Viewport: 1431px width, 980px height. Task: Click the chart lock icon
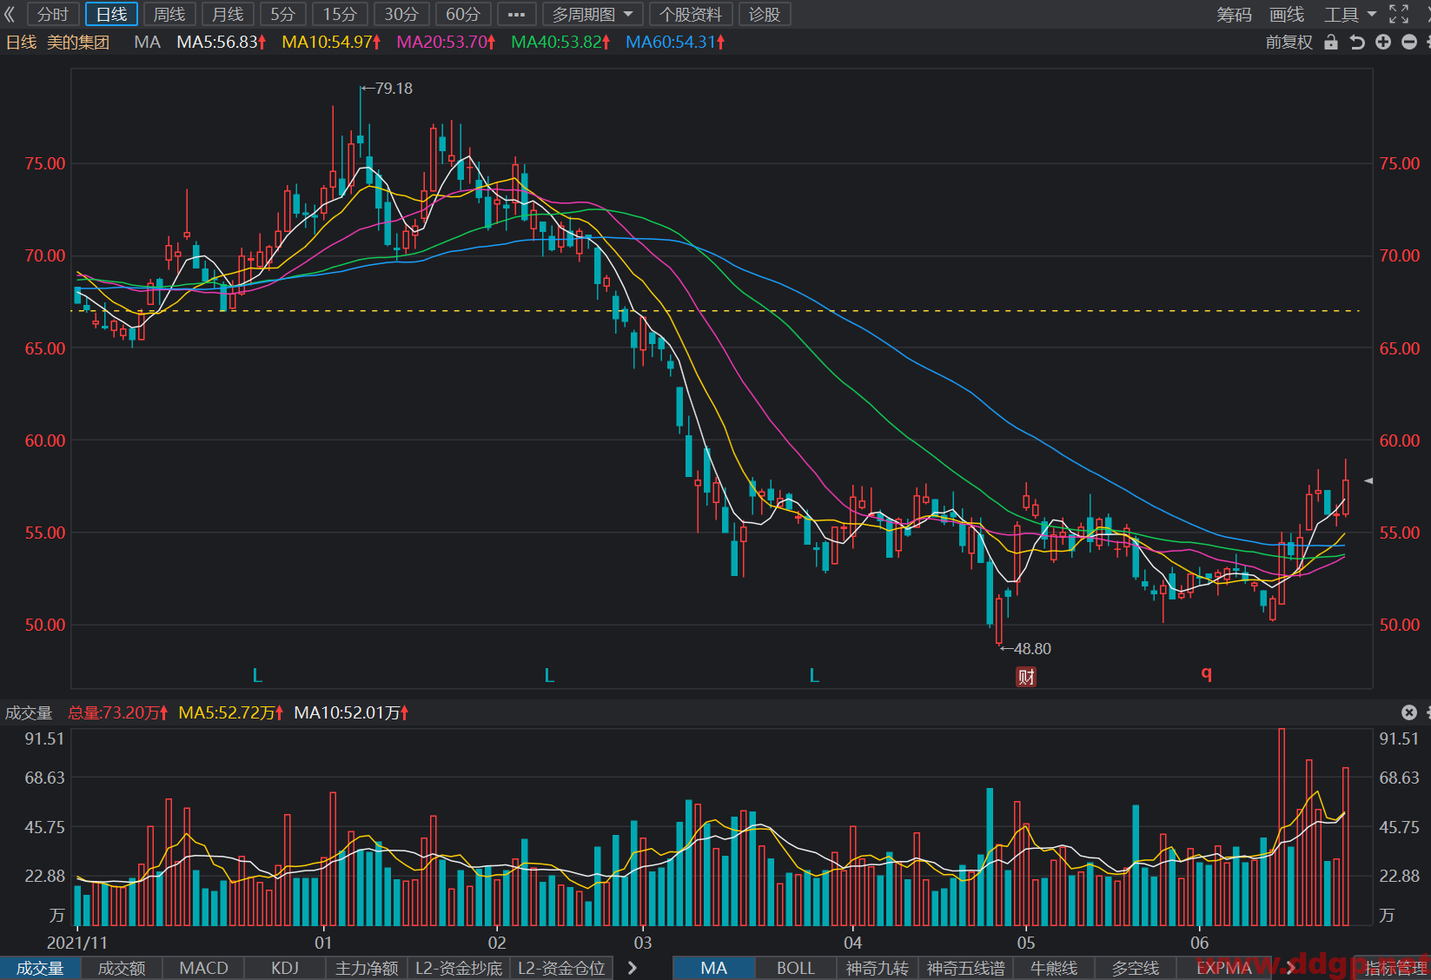point(1330,42)
